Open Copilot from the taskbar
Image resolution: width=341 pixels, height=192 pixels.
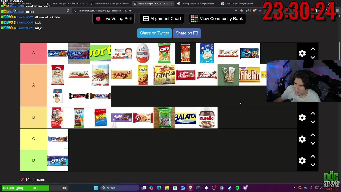[x=151, y=188]
